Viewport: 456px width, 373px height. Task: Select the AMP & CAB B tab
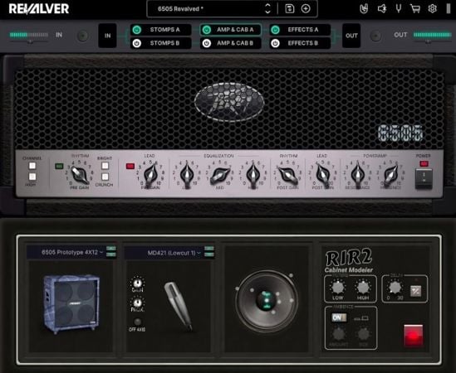tap(230, 43)
